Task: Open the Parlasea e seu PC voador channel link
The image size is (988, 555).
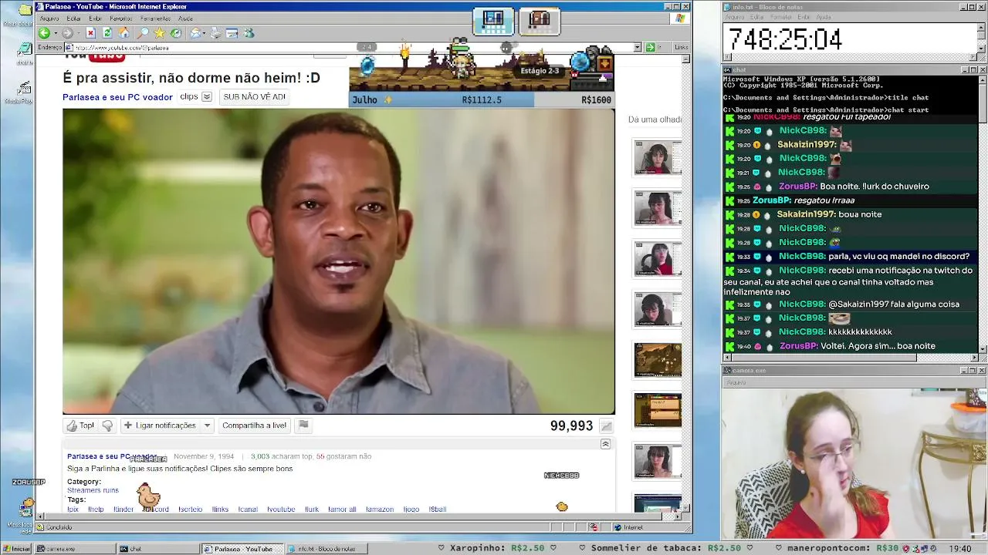Action: (x=117, y=97)
